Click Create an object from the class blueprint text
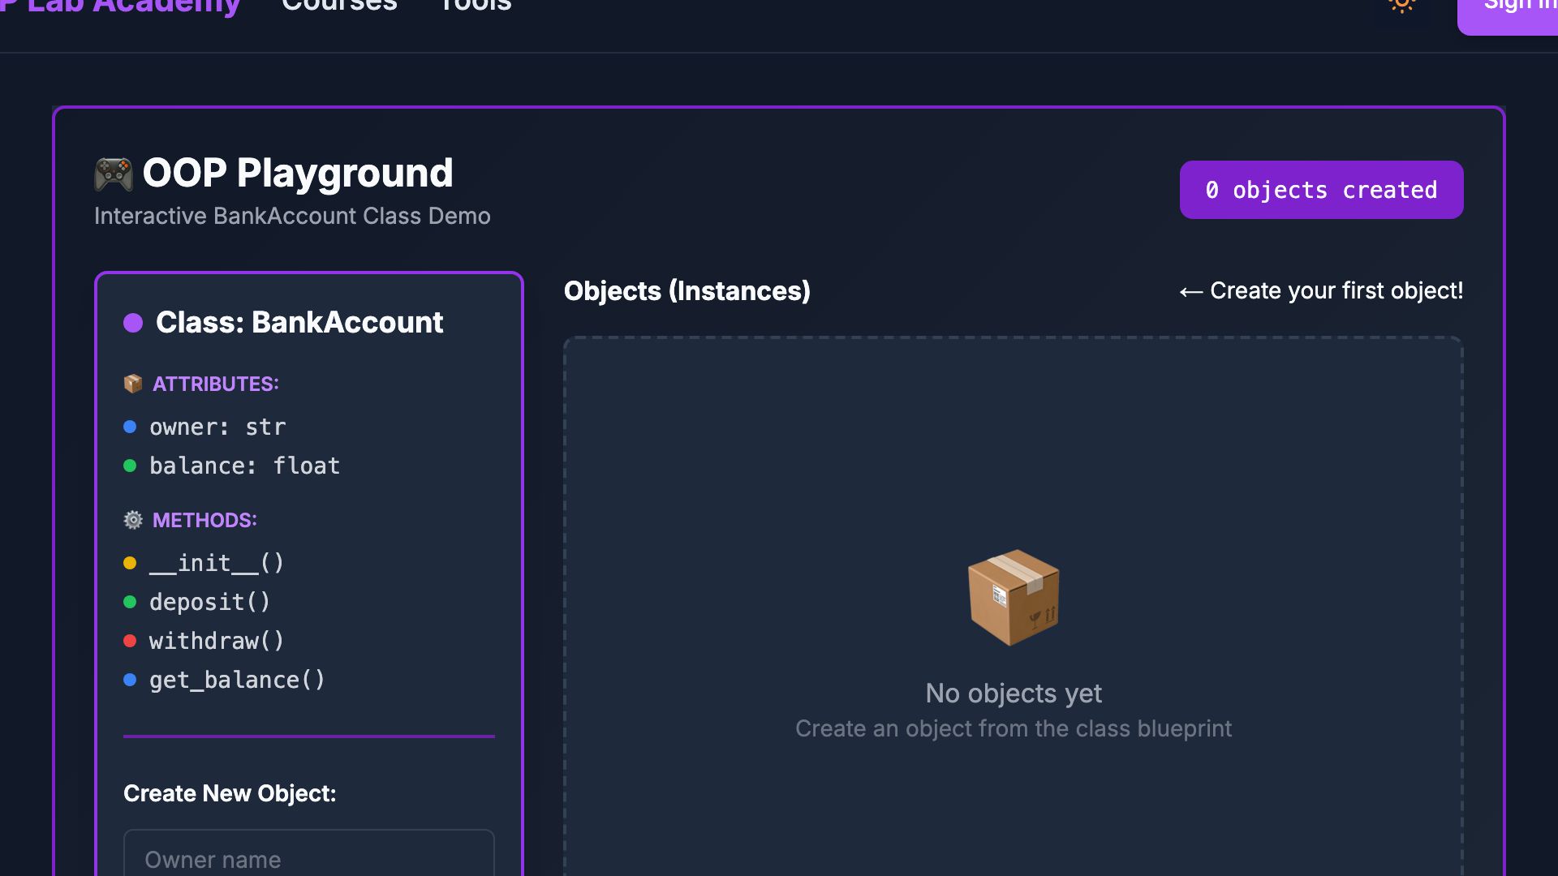This screenshot has height=876, width=1558. coord(1014,728)
